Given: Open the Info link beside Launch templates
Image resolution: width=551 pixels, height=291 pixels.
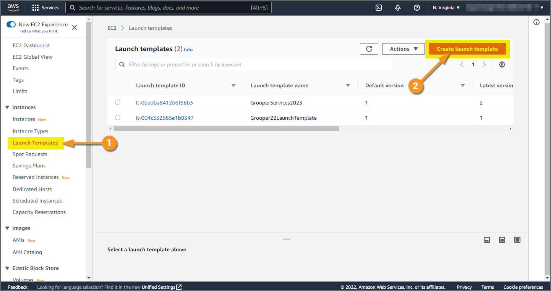Looking at the screenshot, I should 188,50.
